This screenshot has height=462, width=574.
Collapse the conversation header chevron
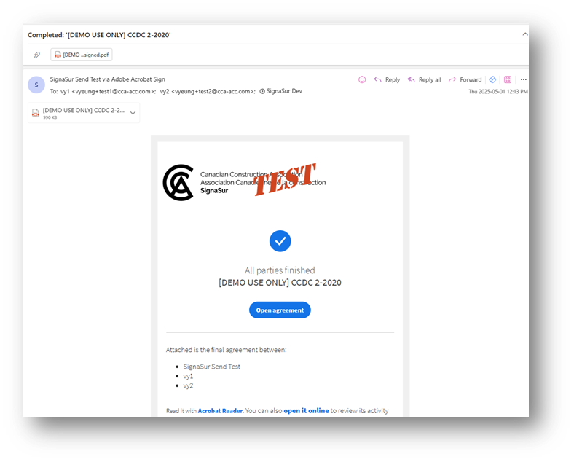pyautogui.click(x=524, y=34)
